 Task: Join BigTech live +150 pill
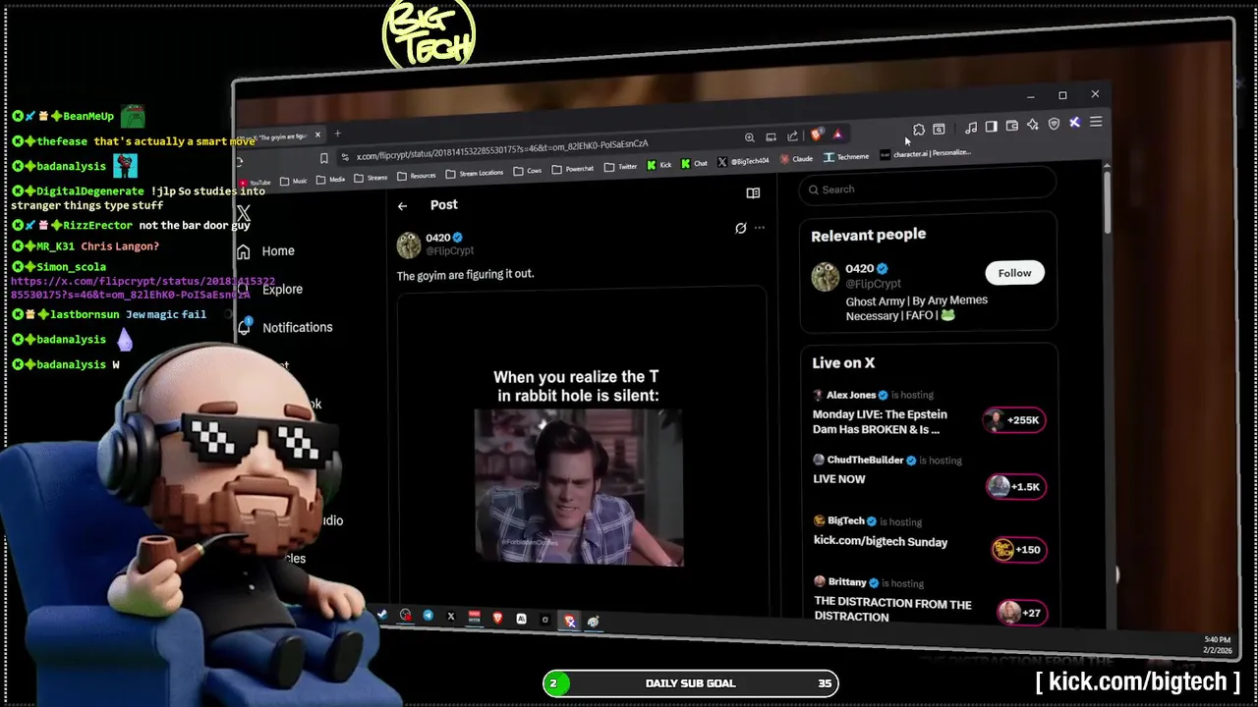point(1017,550)
